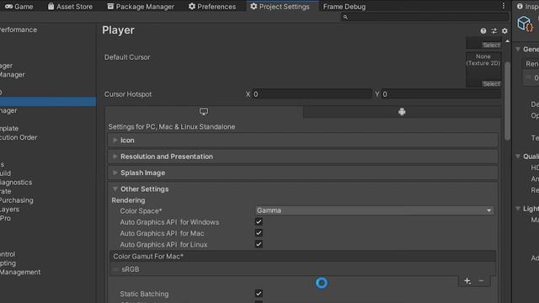The height and width of the screenshot is (303, 539).
Task: Expand the Splash Image section
Action: click(x=302, y=173)
